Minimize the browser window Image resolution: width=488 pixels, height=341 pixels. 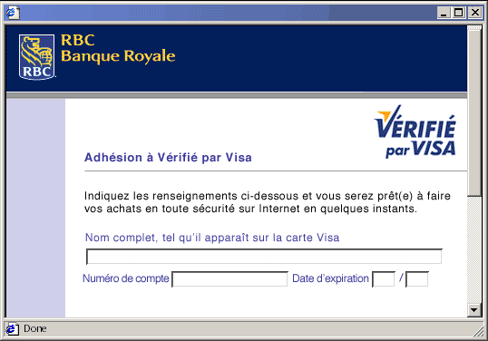tap(444, 13)
